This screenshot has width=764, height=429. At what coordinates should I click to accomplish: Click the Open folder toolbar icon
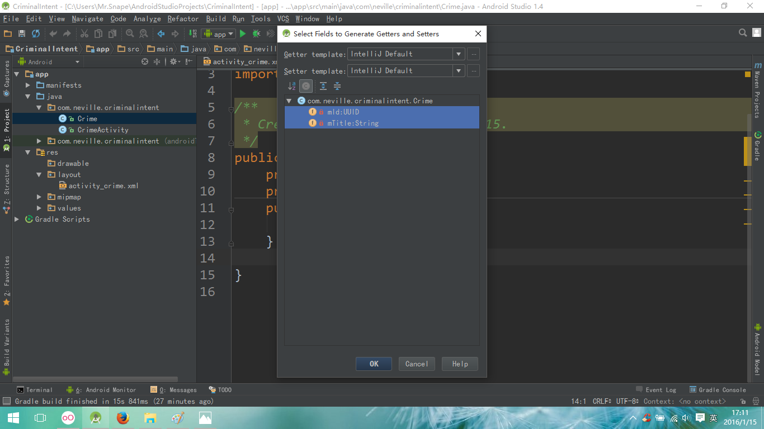[7, 34]
